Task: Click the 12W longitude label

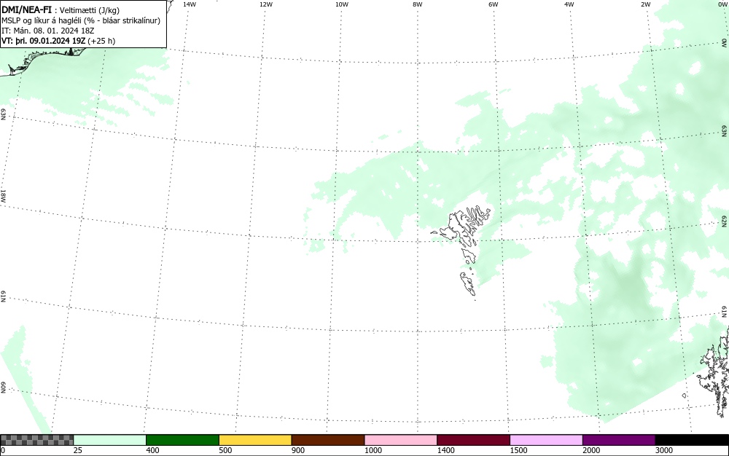Action: [265, 4]
